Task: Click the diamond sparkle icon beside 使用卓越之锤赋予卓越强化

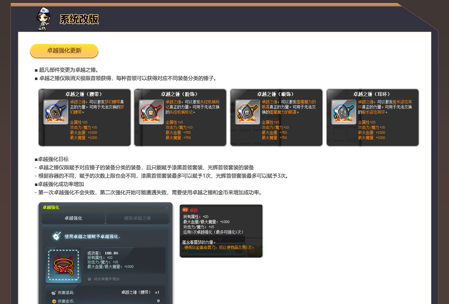Action: 57,236
